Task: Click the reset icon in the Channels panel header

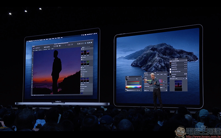Action: click(186, 60)
